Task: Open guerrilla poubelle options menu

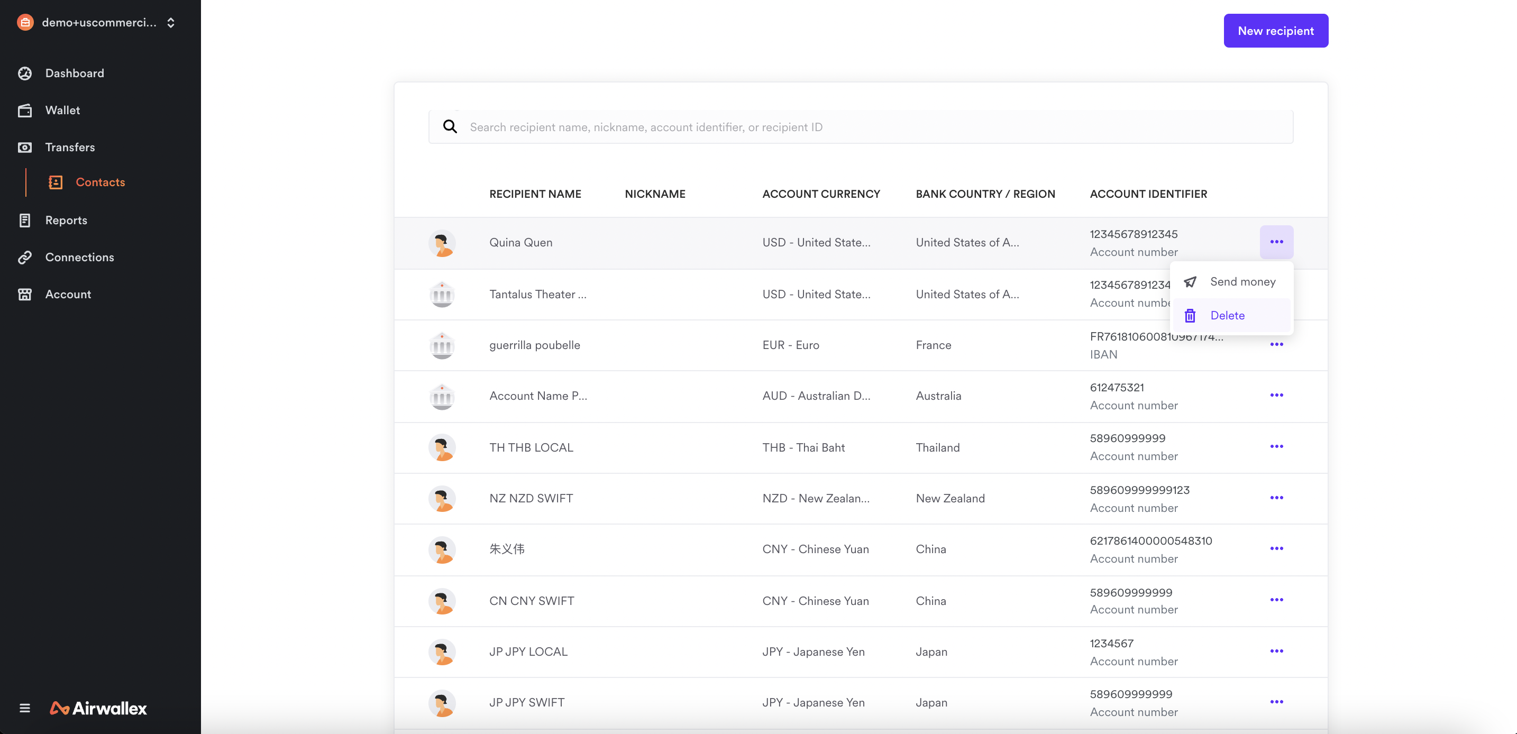Action: (1276, 344)
